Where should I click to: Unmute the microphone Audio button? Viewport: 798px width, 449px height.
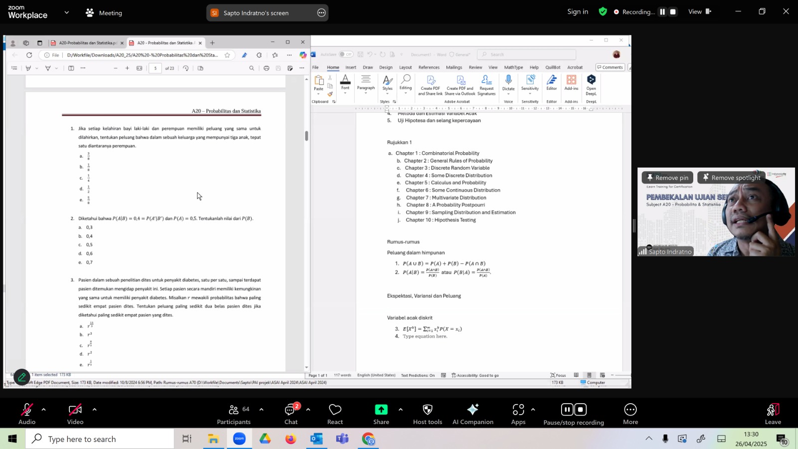pos(27,414)
